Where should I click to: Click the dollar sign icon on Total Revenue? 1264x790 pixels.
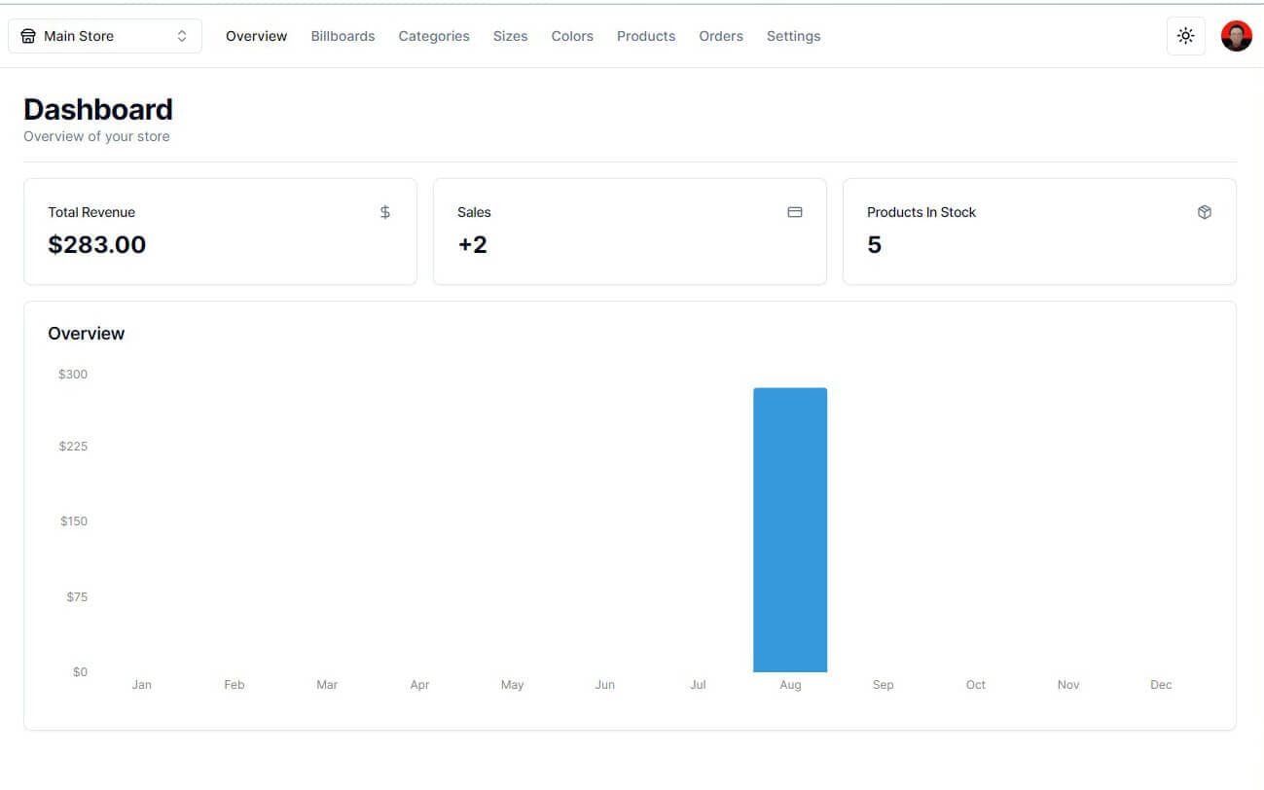385,212
